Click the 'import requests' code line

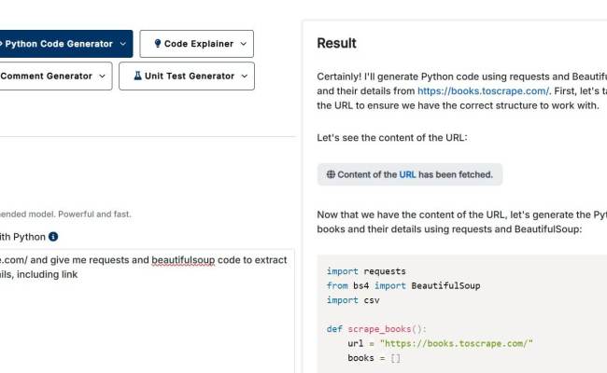click(x=366, y=271)
